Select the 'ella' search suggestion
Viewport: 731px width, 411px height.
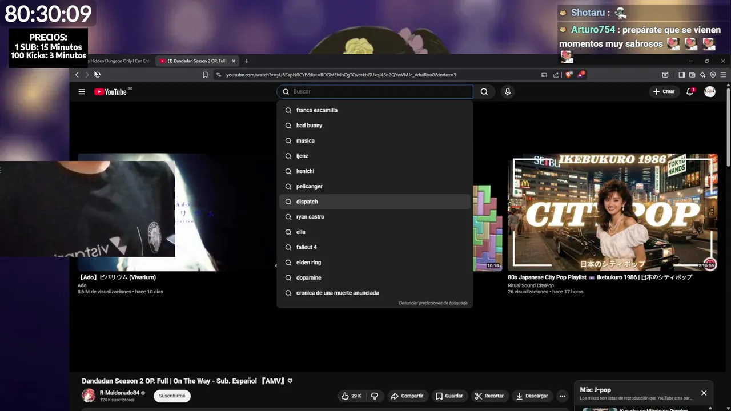[375, 232]
